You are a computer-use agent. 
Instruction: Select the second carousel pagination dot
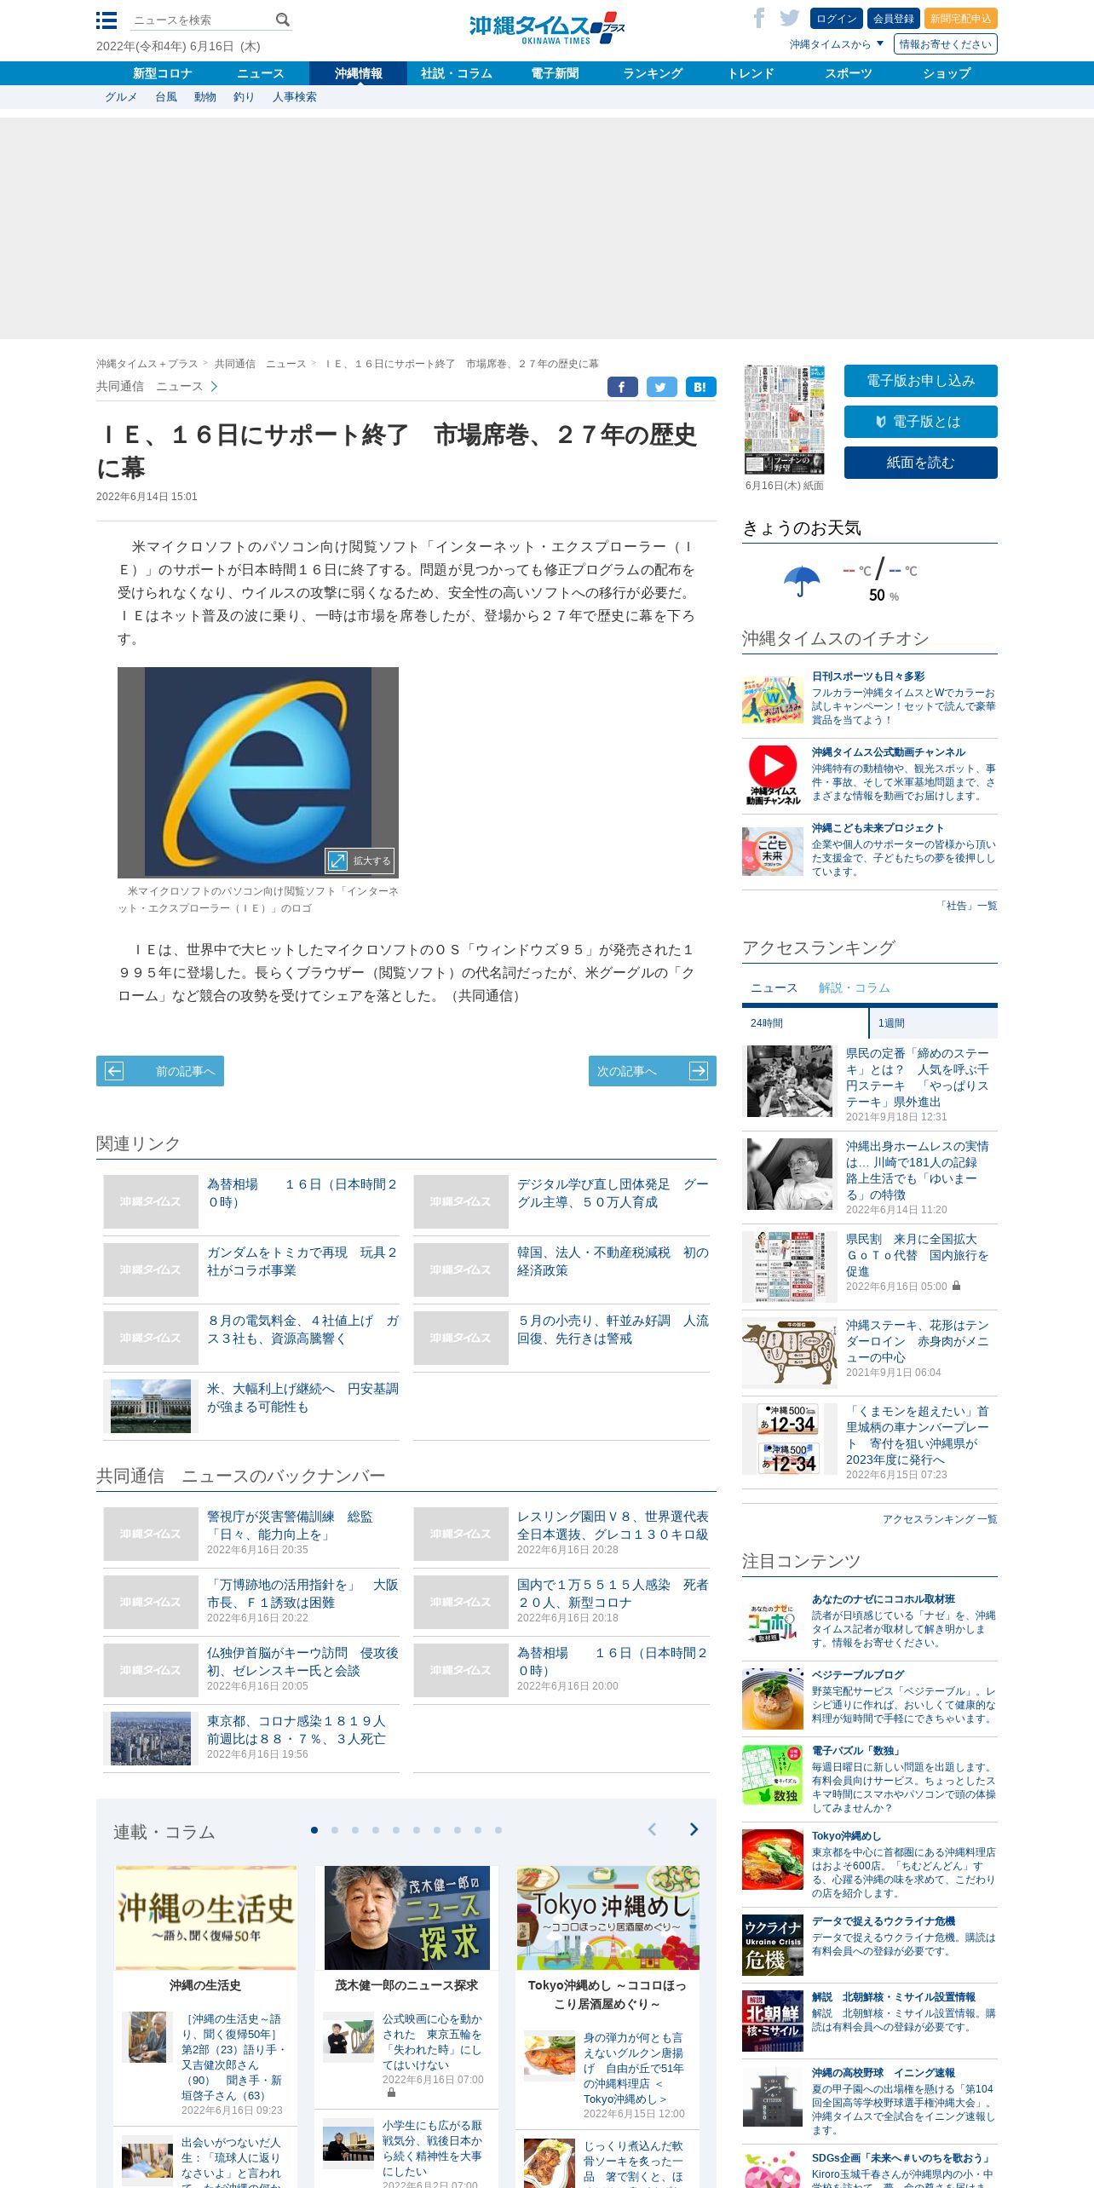tap(335, 1830)
